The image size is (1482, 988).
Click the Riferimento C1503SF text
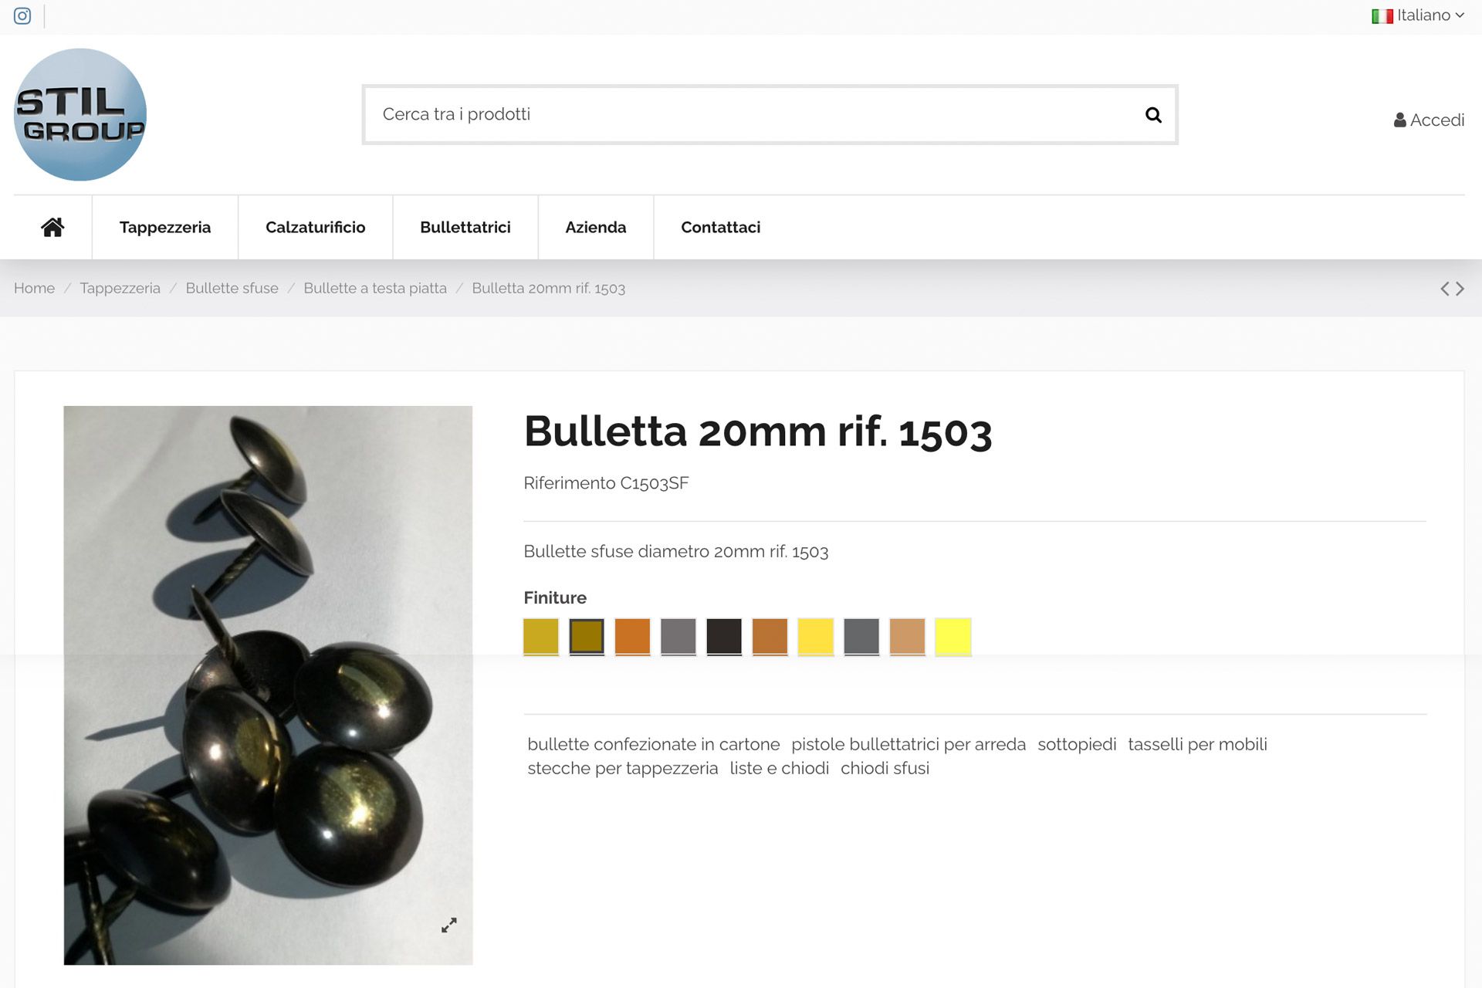coord(606,483)
